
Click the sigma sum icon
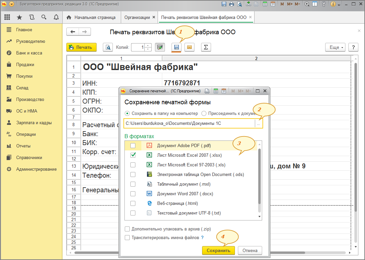(206, 47)
